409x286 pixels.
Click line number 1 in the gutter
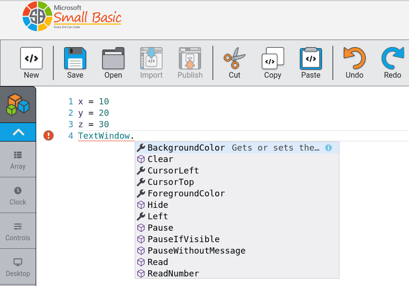[x=70, y=102]
